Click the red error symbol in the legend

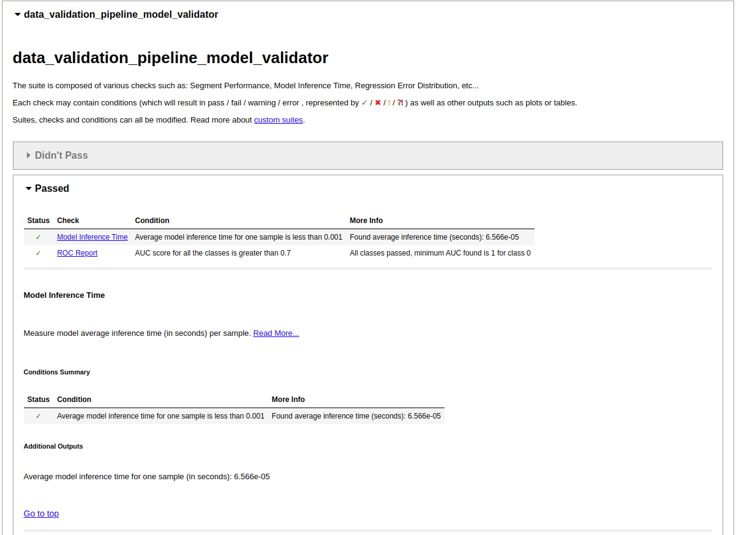400,103
